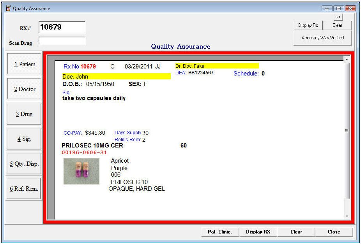The height and width of the screenshot is (244, 361).
Task: Choose the 6 Ref. Rem. section
Action: click(24, 189)
